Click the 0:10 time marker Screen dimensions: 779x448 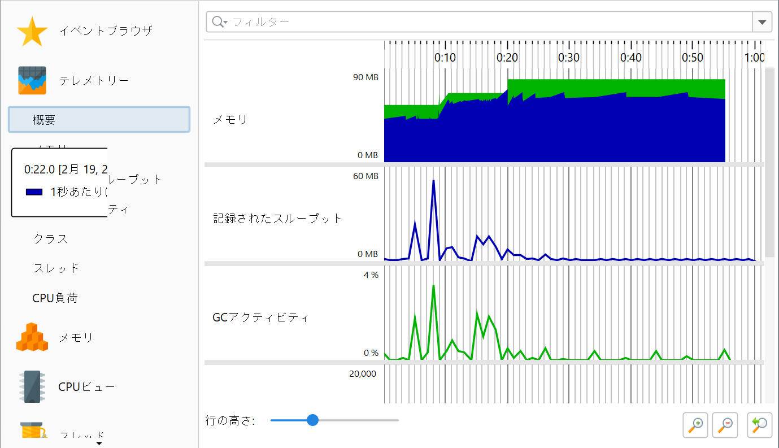445,58
